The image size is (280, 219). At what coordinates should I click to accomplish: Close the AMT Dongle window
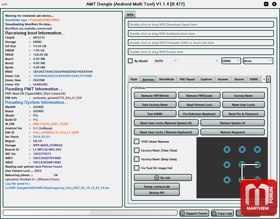[274, 4]
